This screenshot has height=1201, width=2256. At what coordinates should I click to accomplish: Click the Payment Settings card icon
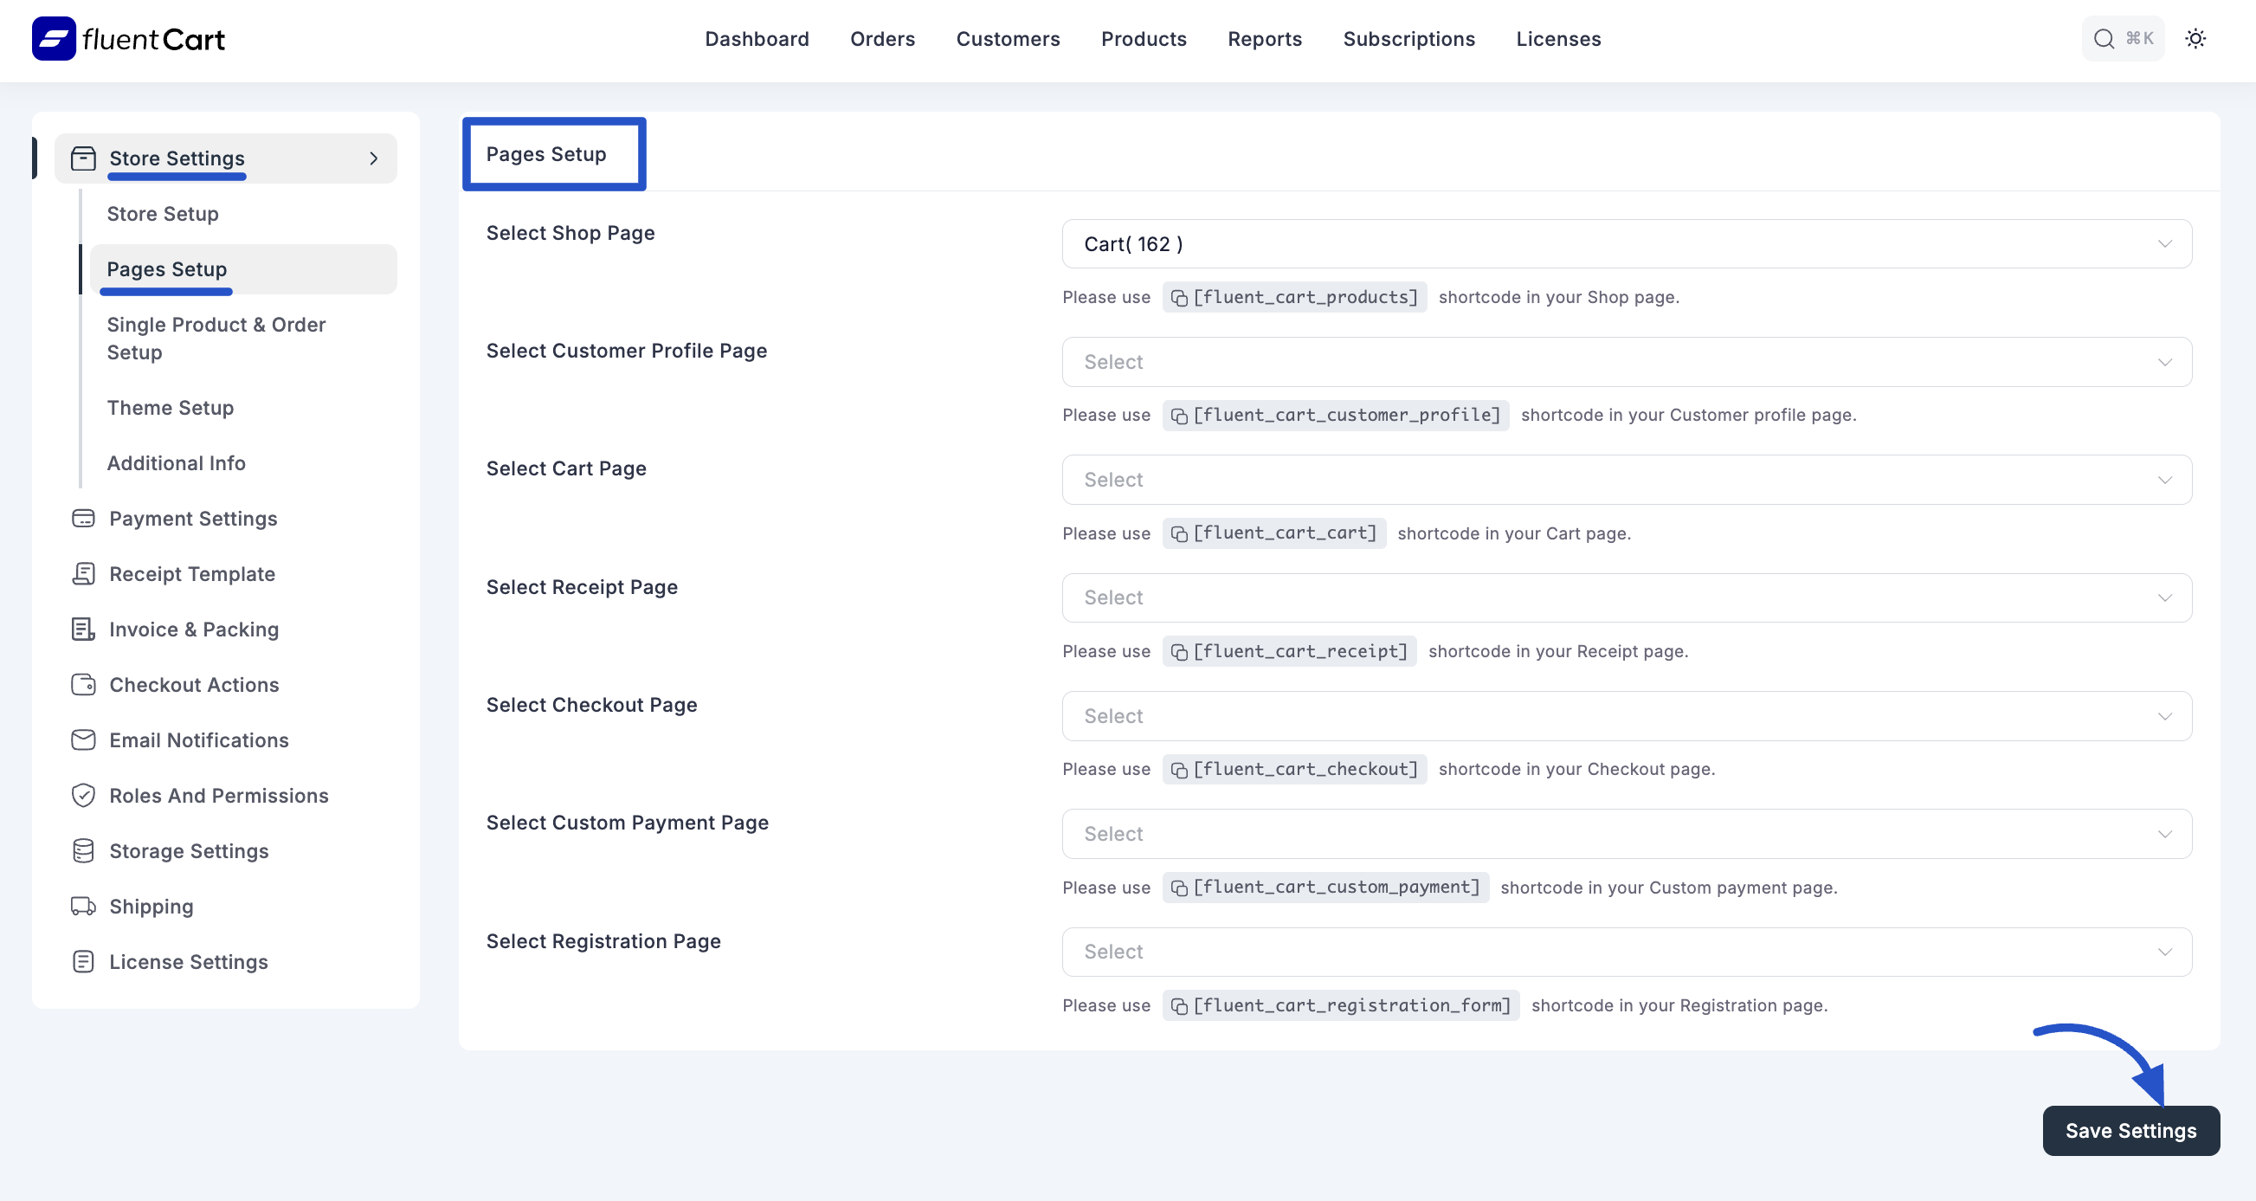point(83,519)
